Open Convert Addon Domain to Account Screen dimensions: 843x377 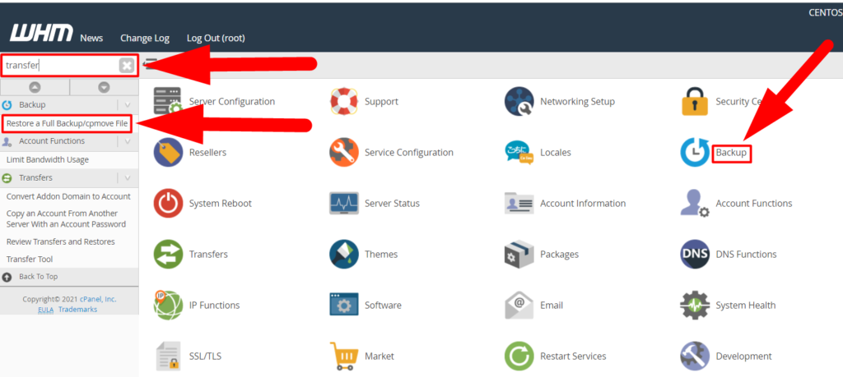[x=68, y=196]
